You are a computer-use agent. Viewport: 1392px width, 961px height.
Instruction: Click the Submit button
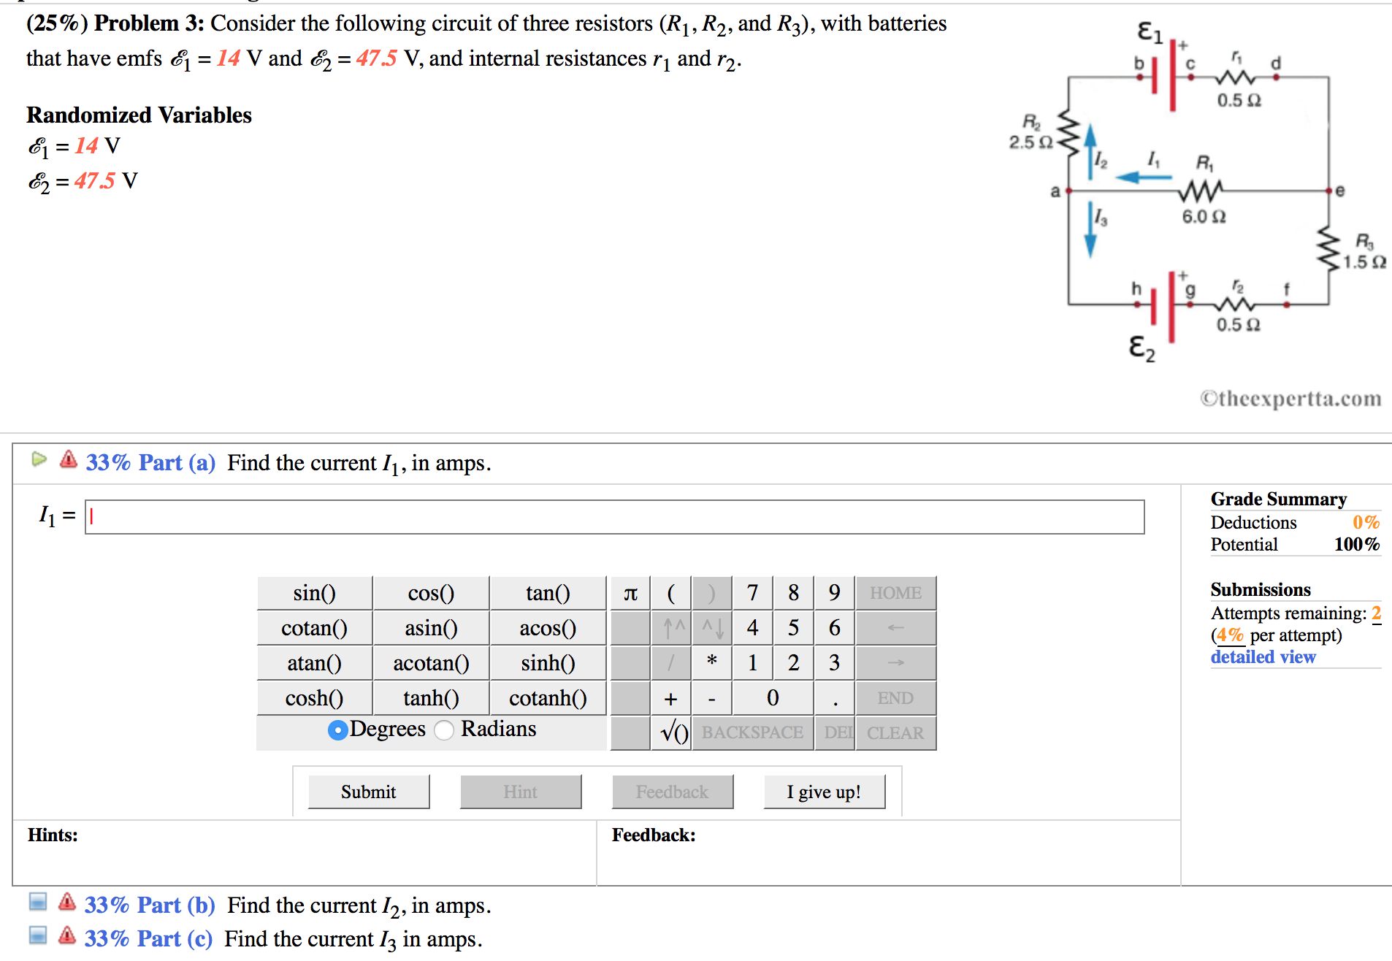click(368, 792)
